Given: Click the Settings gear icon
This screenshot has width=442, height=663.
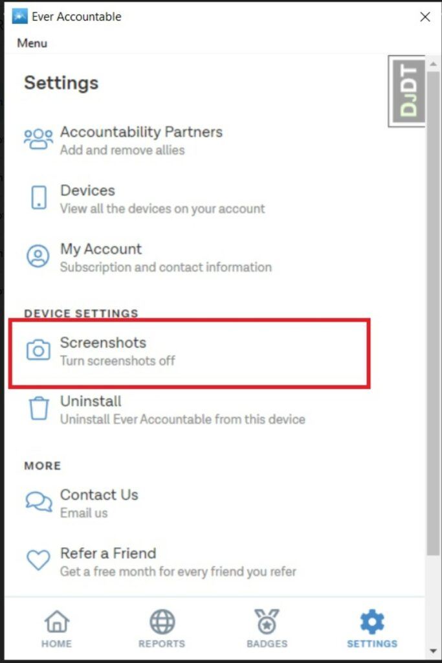Looking at the screenshot, I should [371, 620].
